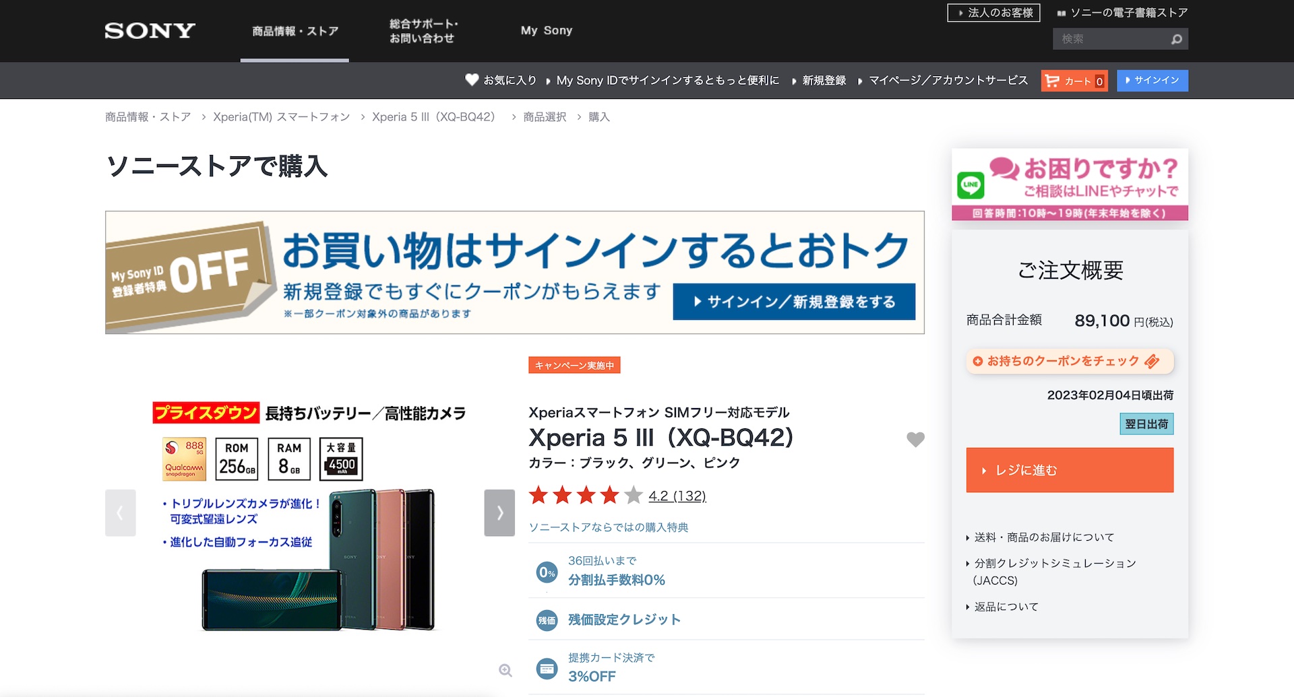Click the blue サインイン button
The height and width of the screenshot is (697, 1294).
point(1152,81)
